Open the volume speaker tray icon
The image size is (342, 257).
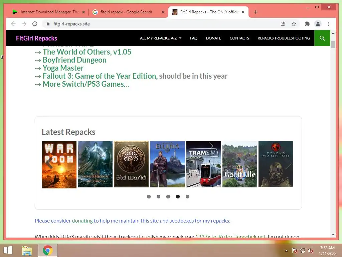[311, 251]
